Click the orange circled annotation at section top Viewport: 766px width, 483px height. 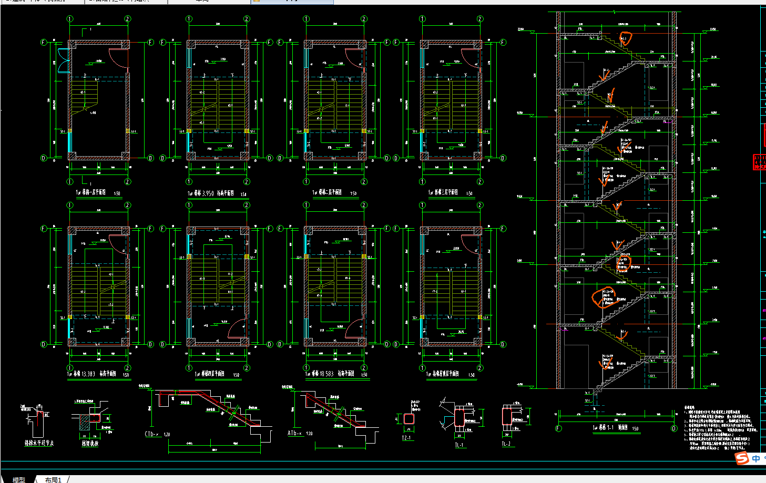[625, 38]
